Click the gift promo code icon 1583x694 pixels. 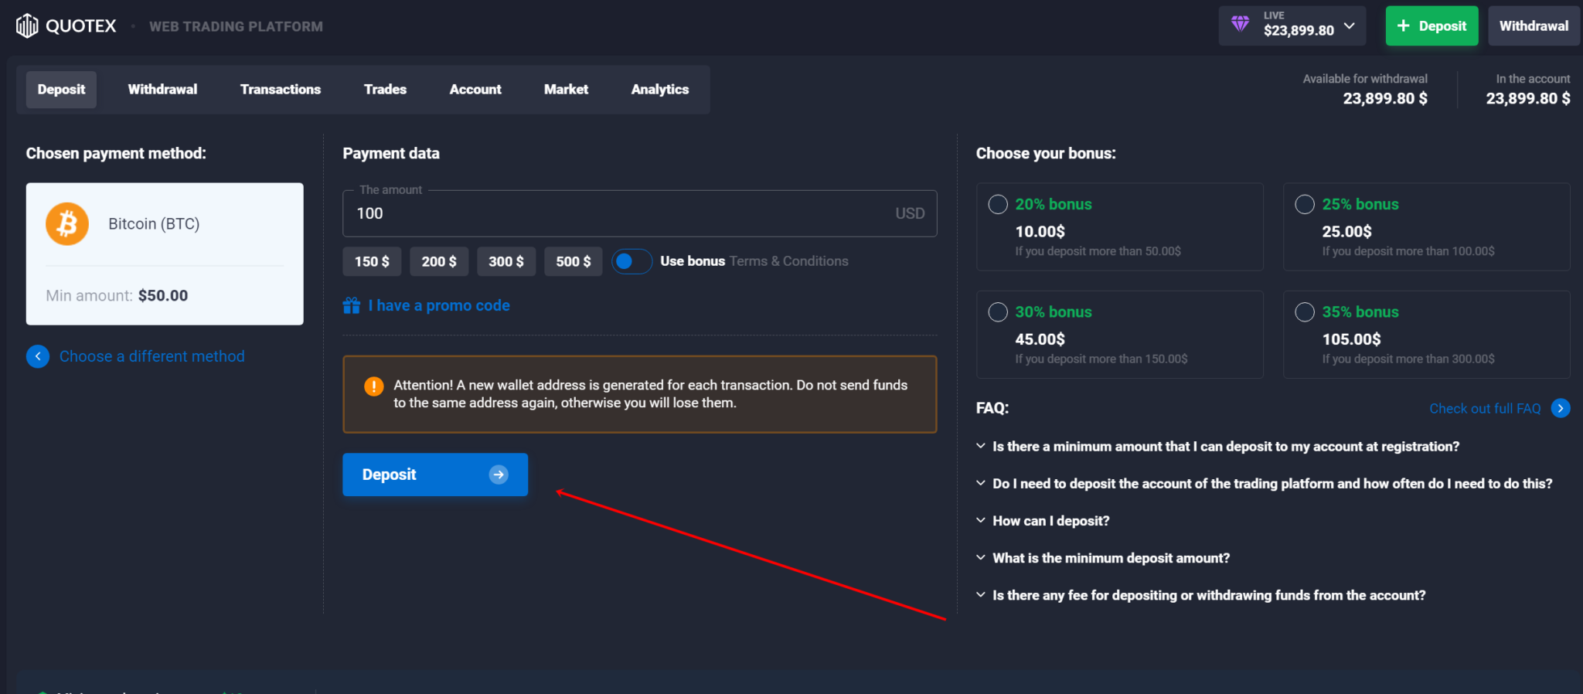point(352,306)
